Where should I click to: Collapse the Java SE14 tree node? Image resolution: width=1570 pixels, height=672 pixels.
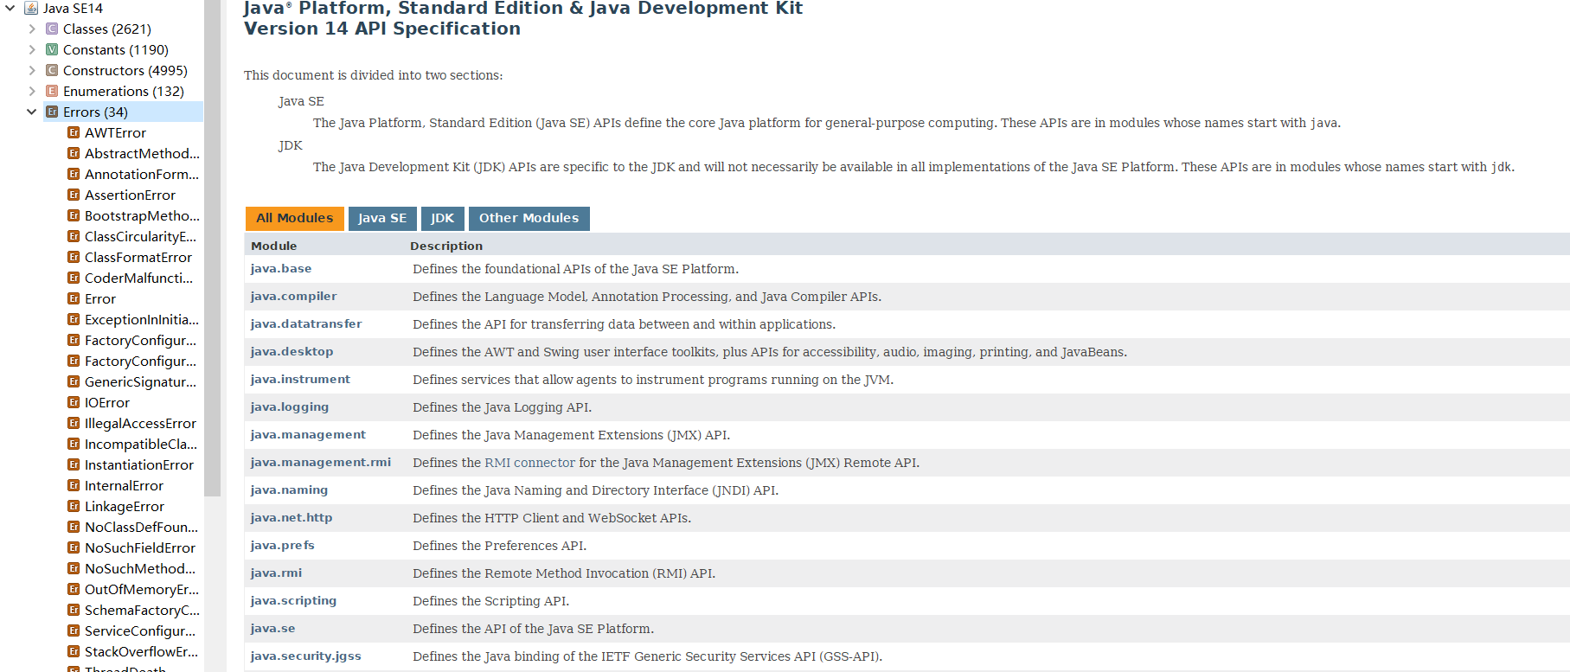pos(10,8)
